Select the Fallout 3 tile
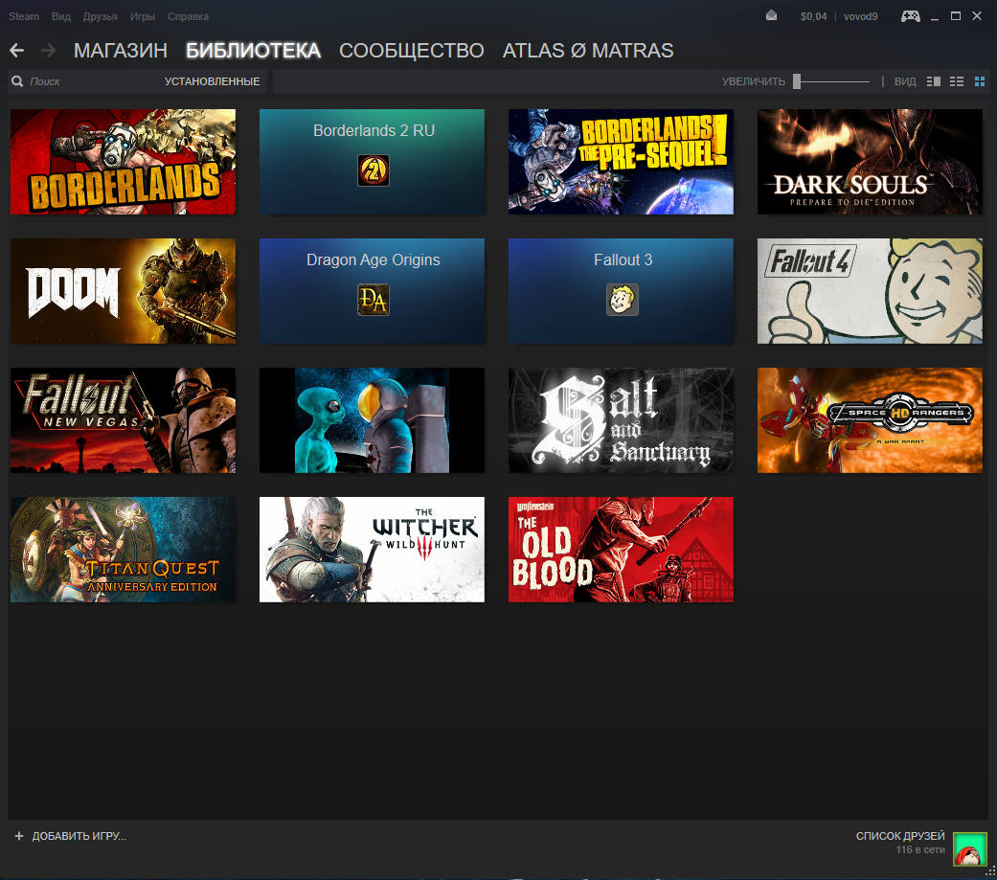The image size is (997, 880). pos(621,291)
